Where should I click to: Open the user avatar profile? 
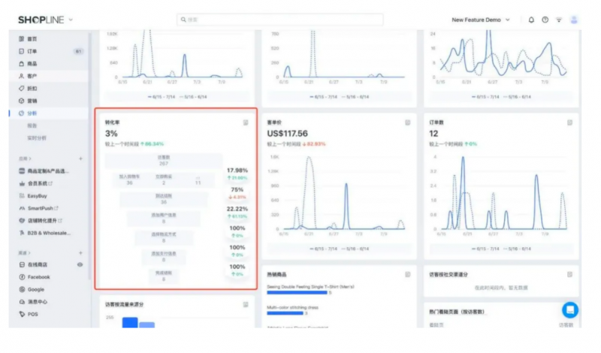[575, 20]
